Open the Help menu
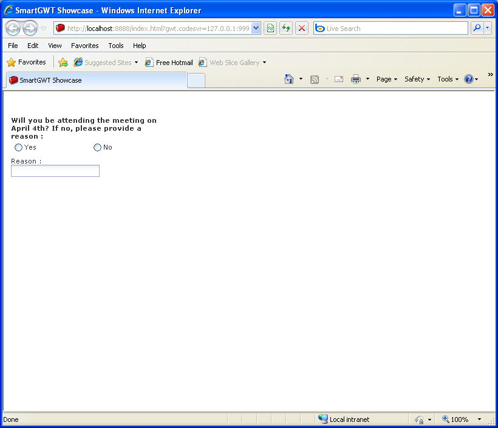The width and height of the screenshot is (498, 428). pos(140,46)
